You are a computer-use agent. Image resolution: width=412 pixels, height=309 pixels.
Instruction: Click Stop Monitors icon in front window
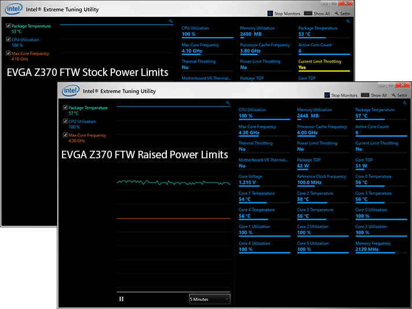click(x=327, y=95)
